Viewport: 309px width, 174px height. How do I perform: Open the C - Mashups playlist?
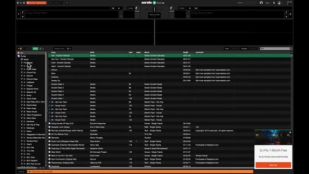(x=29, y=128)
